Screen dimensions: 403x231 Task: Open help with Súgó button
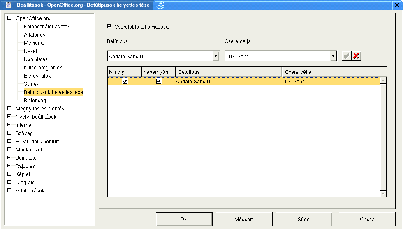[303, 219]
